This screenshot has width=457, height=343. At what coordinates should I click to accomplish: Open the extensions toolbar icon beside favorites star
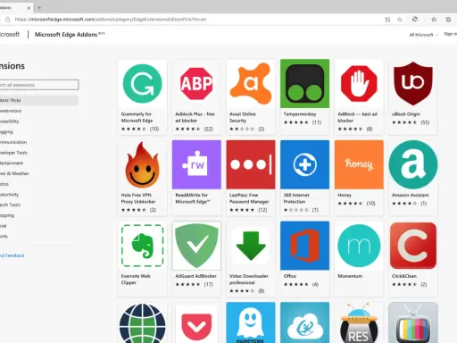(x=415, y=20)
